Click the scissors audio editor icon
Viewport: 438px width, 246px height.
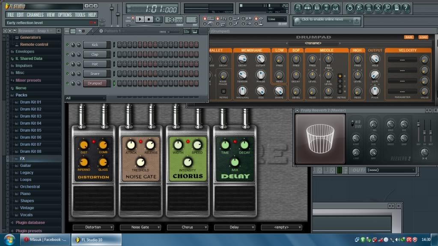coord(378,8)
